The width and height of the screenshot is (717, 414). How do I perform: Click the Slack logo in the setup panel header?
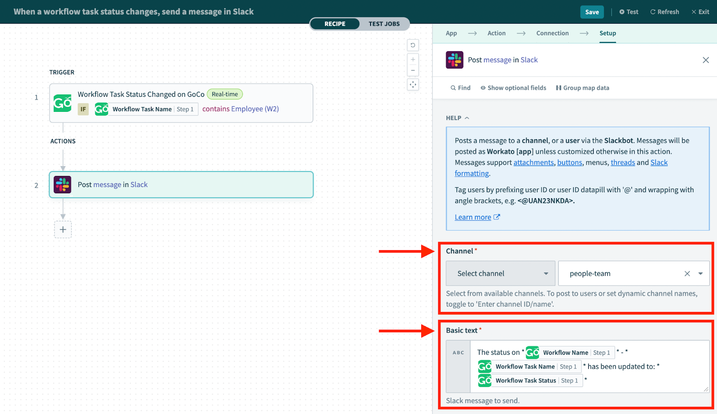click(454, 60)
